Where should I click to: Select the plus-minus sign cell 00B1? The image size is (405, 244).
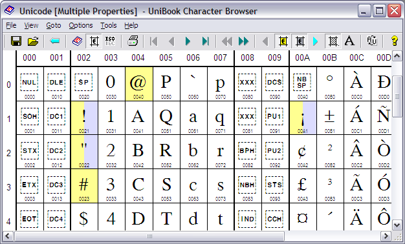[330, 117]
